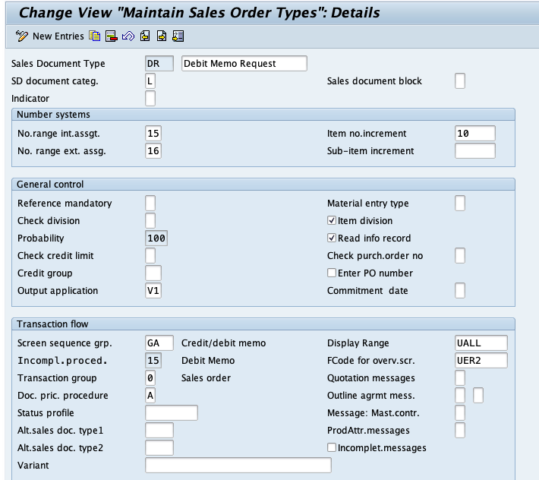Enable the Enter PO number checkbox

332,273
